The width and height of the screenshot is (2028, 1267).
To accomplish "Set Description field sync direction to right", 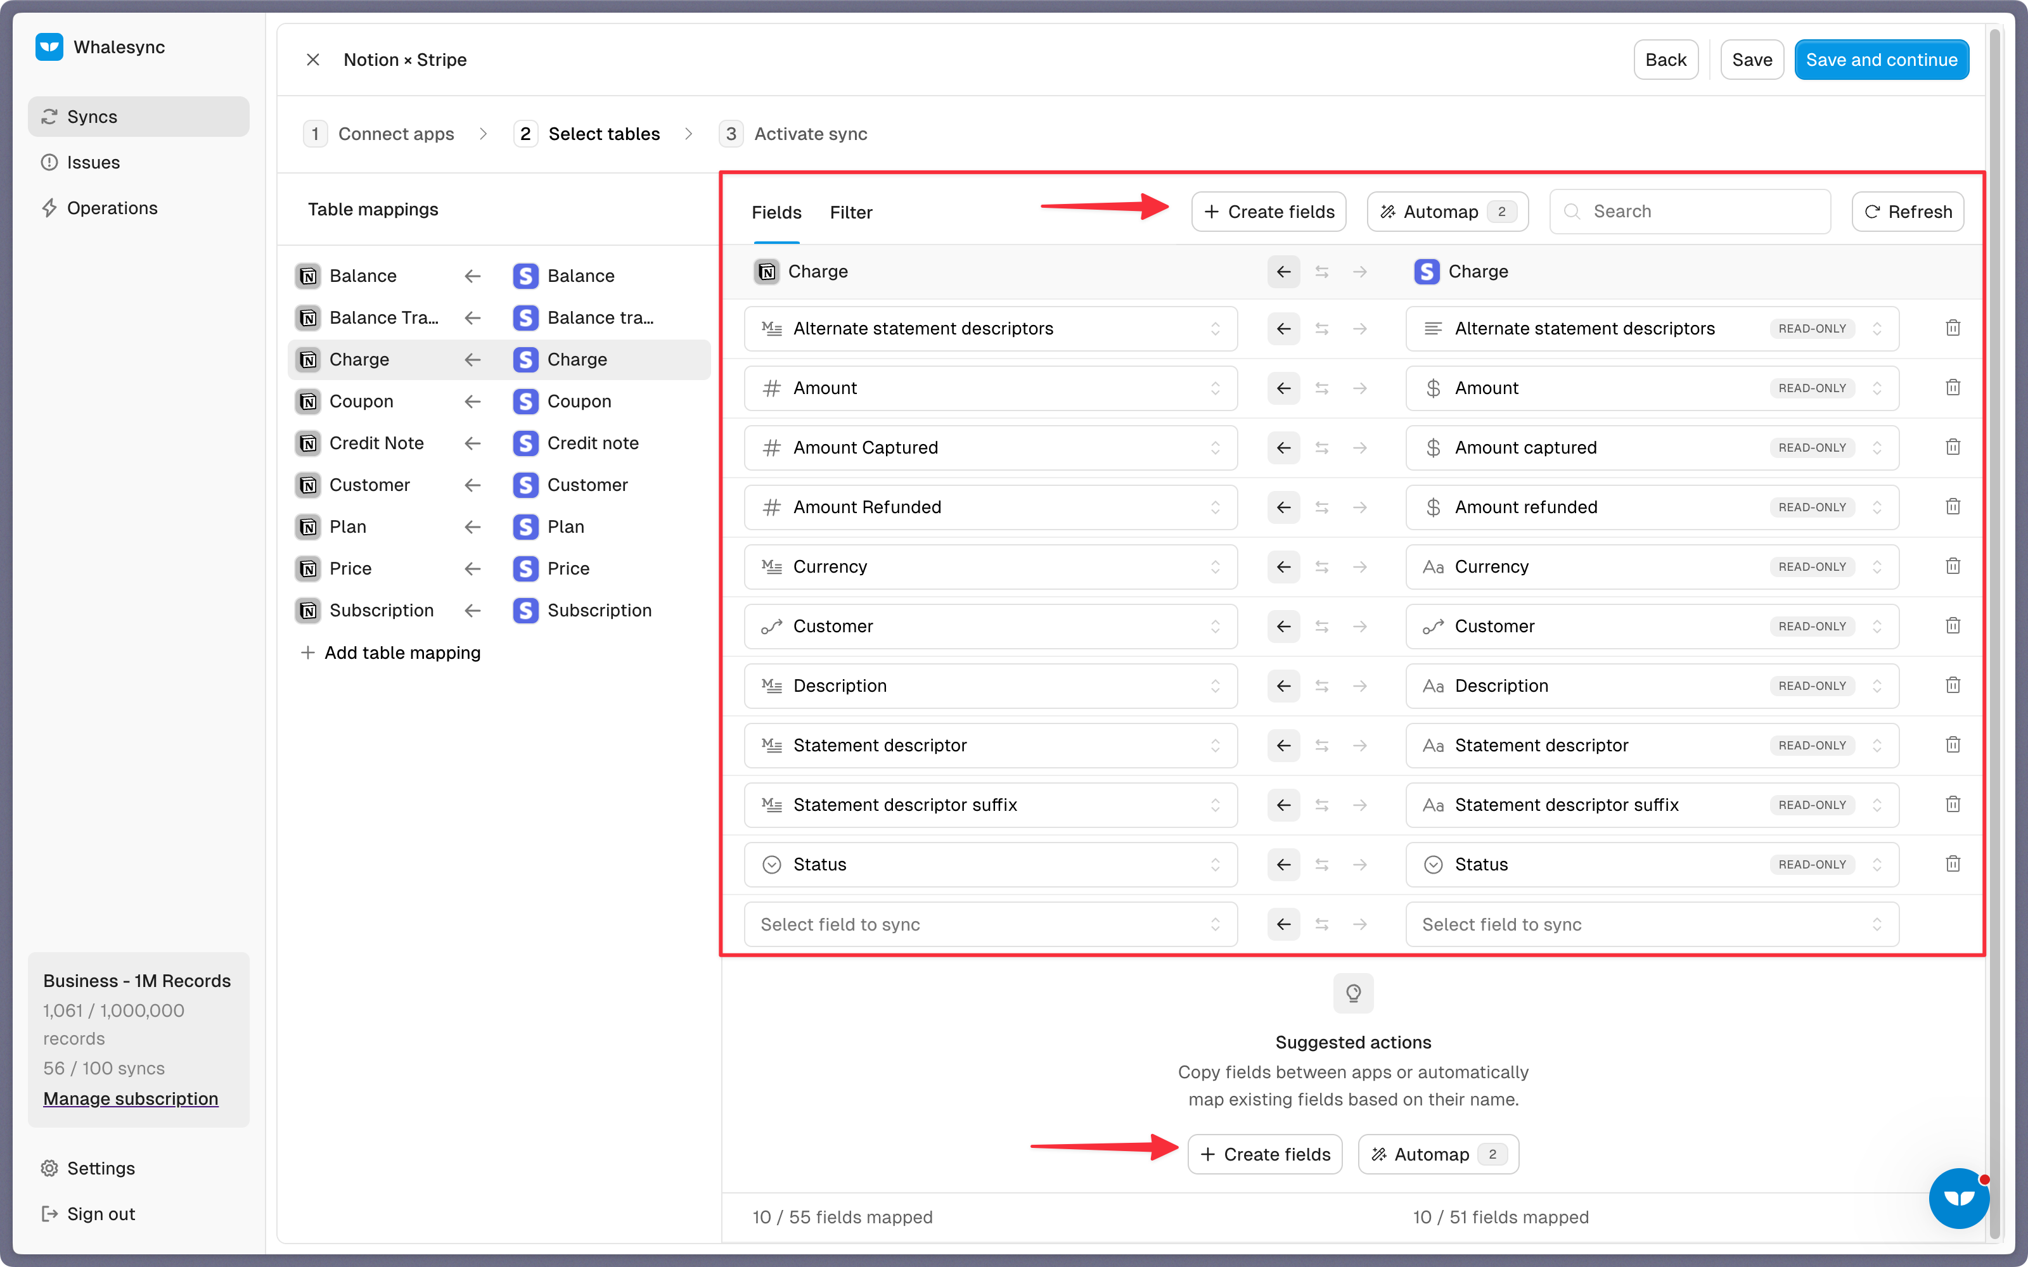I will click(x=1359, y=685).
